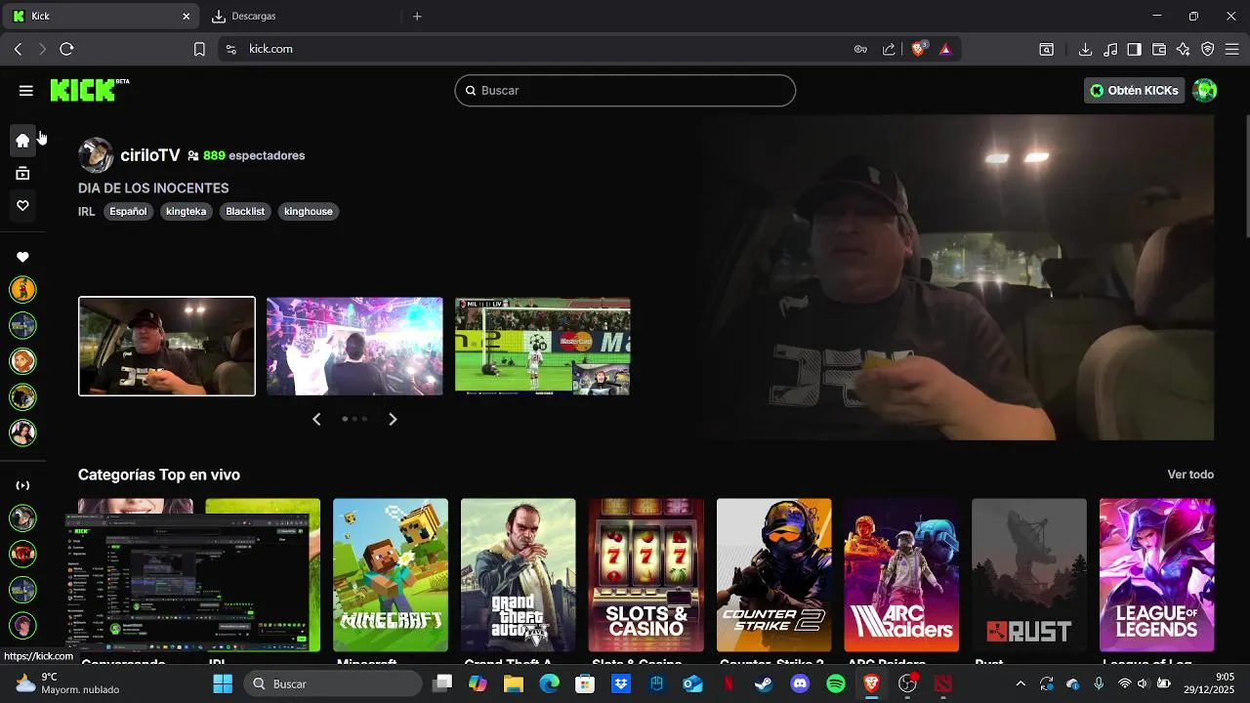The width and height of the screenshot is (1250, 703).
Task: Reload the page
Action: pos(66,49)
